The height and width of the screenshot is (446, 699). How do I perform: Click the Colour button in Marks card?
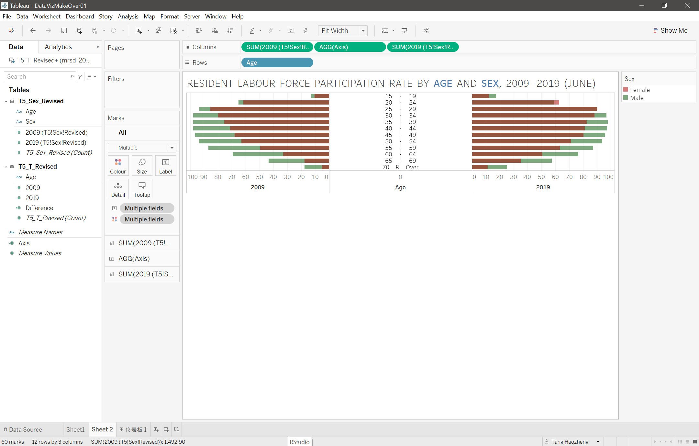point(118,166)
